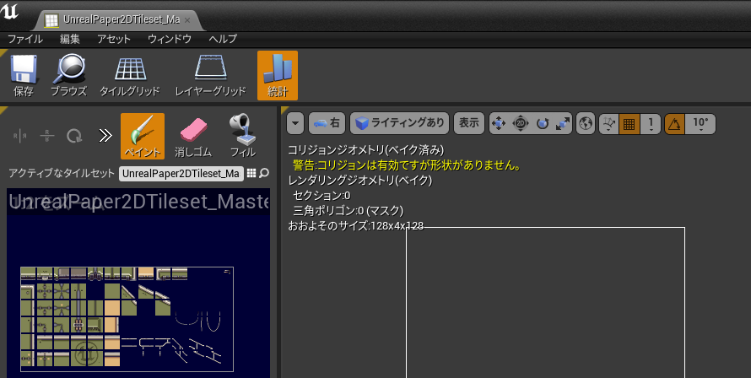The height and width of the screenshot is (378, 751).
Task: Click the vertical flip tile icon
Action: pos(47,136)
